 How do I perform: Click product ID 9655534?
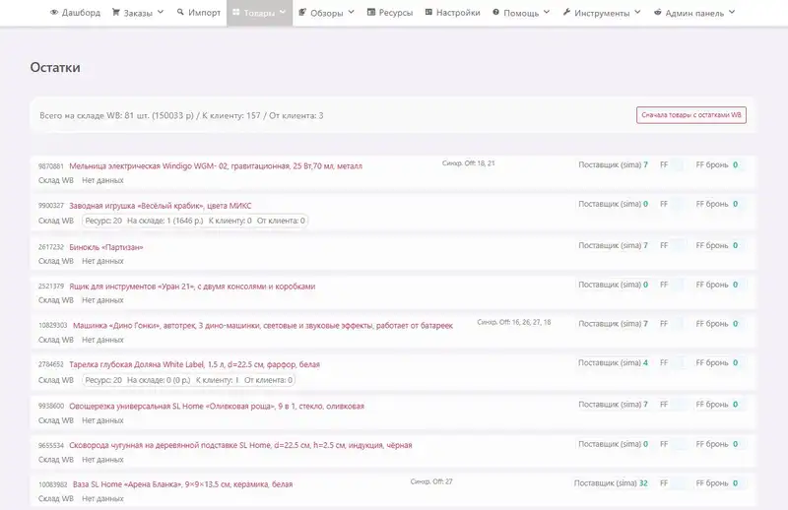coord(51,445)
